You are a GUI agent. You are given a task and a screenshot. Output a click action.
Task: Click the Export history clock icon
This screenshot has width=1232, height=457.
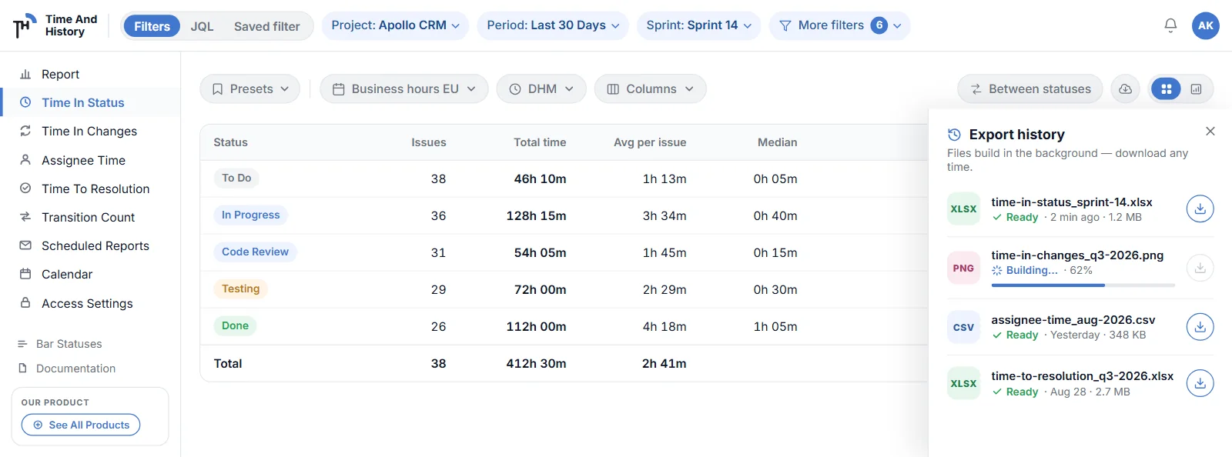pyautogui.click(x=954, y=135)
